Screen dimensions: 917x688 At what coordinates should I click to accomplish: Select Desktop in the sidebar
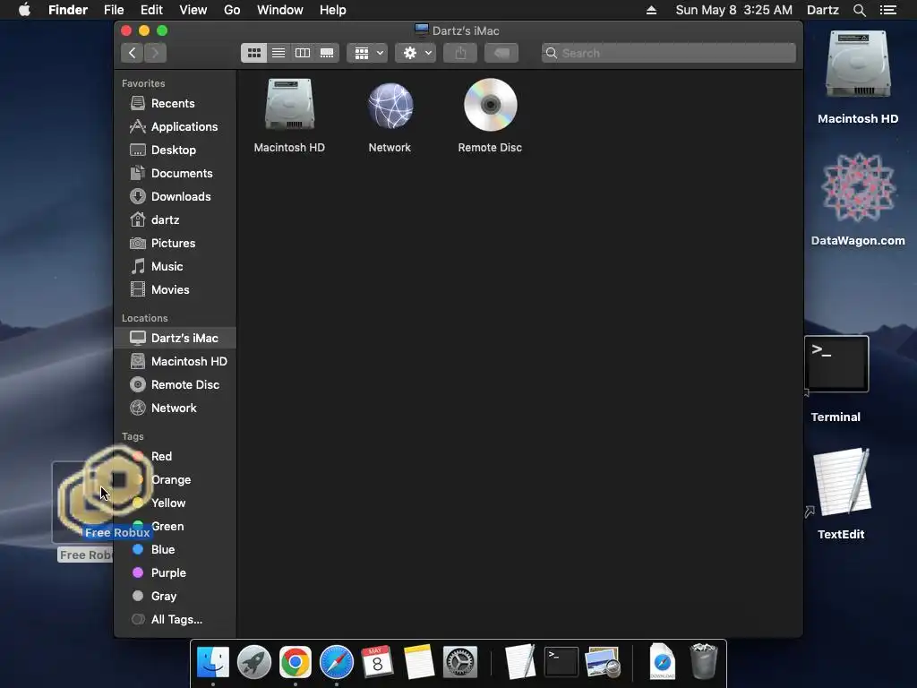176,150
